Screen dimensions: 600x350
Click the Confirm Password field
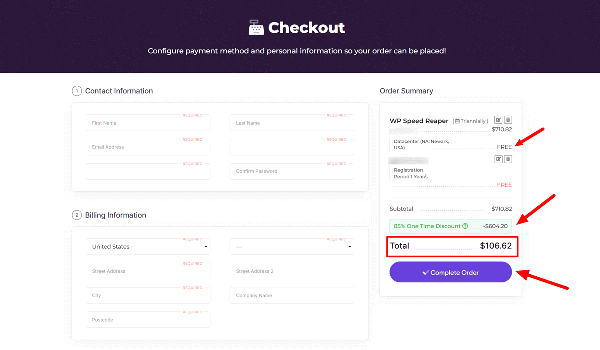292,171
